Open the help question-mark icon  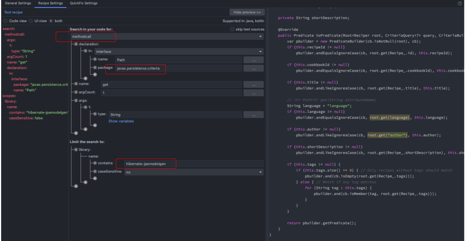click(460, 3)
